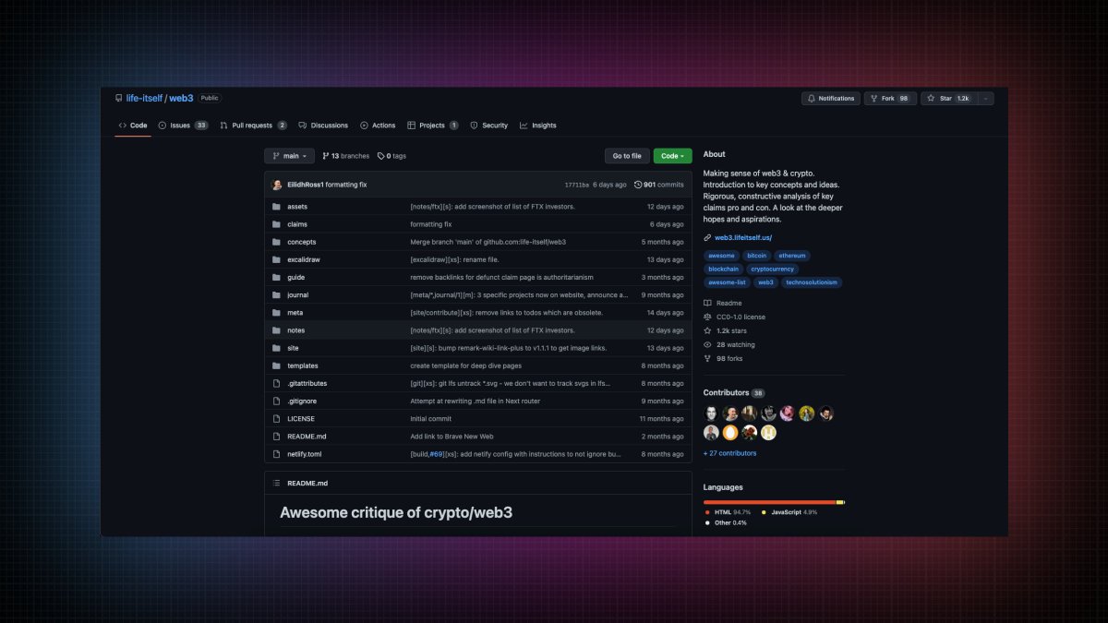This screenshot has height=623, width=1108.
Task: Expand the green Code dropdown
Action: pyautogui.click(x=672, y=156)
